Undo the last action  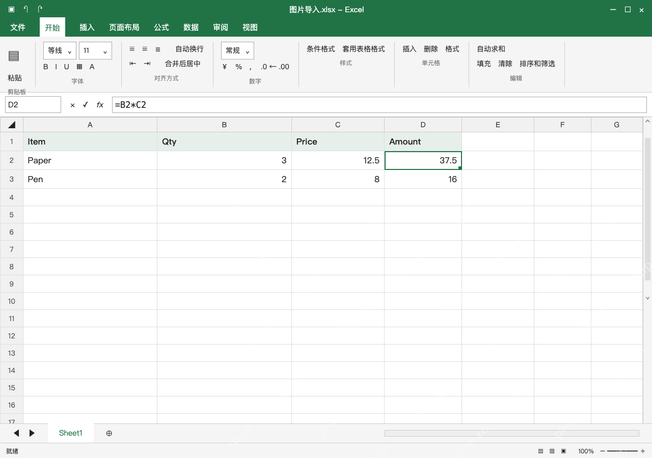point(26,9)
